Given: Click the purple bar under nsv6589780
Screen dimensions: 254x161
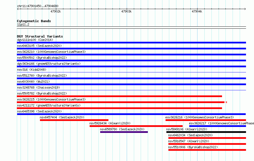Looking at the screenshot, I should pos(124,132).
